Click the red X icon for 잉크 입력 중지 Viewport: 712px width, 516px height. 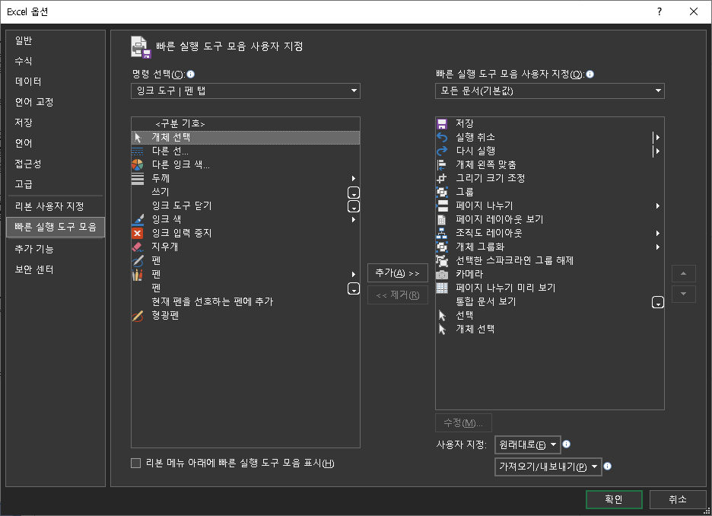(x=137, y=233)
